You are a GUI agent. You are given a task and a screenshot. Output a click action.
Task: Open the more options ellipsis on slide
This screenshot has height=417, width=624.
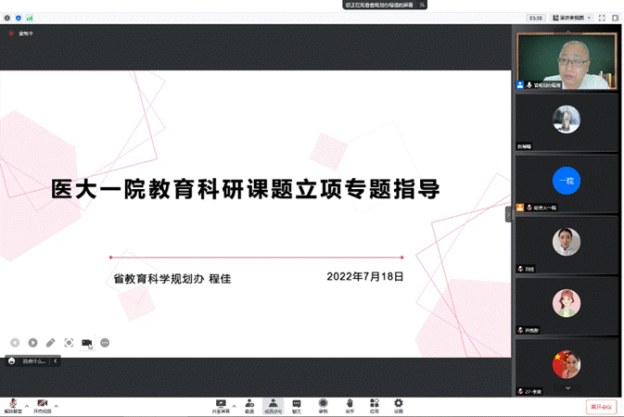click(105, 343)
